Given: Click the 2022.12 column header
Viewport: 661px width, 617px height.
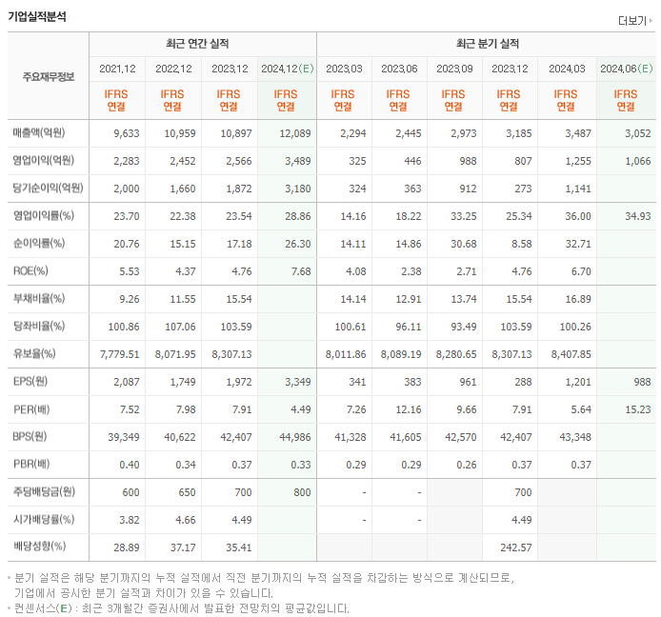Looking at the screenshot, I should tap(173, 69).
